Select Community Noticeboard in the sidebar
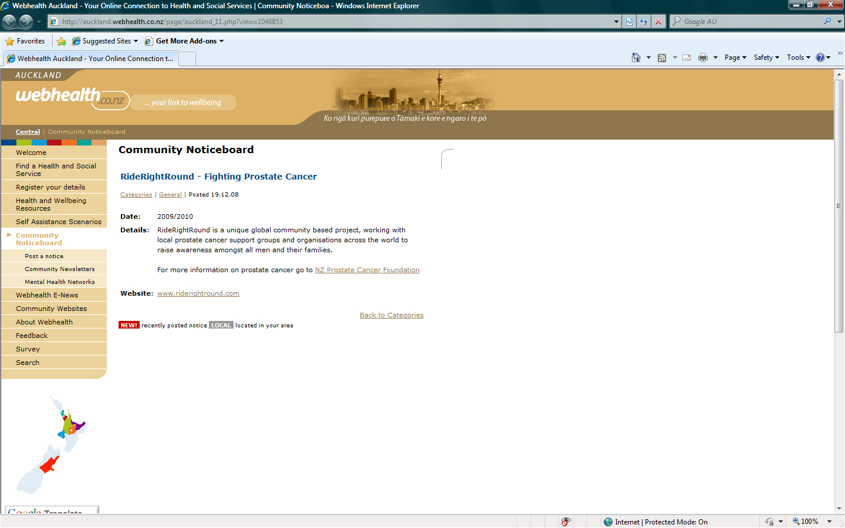 (54, 239)
